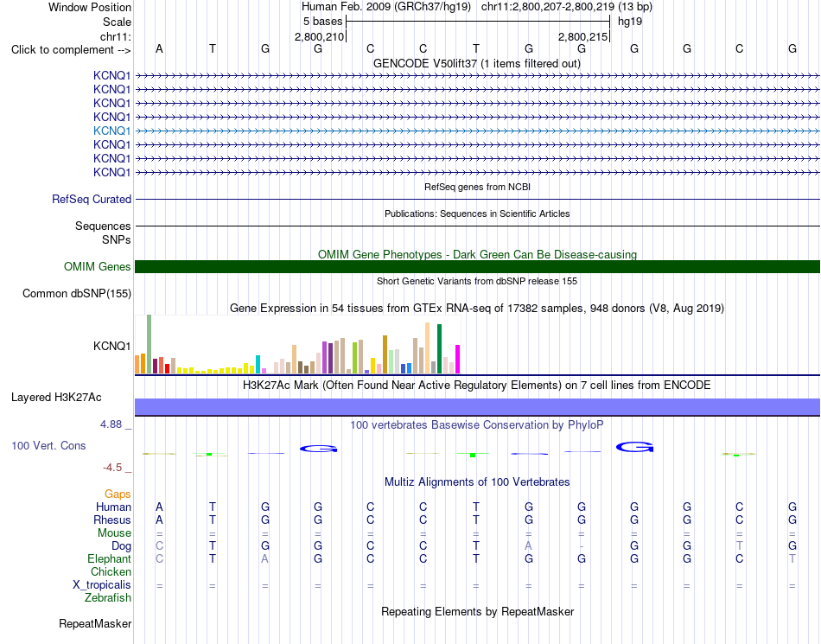Select the Dog alignment row label
821x644 pixels.
click(x=121, y=546)
